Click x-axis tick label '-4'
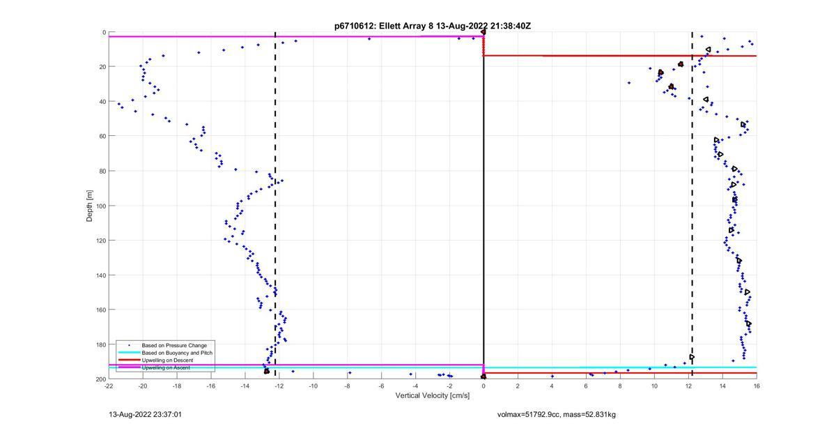The height and width of the screenshot is (426, 836). [415, 386]
